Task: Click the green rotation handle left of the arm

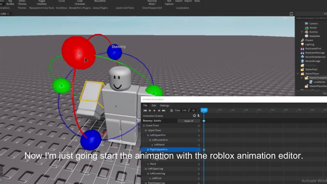Action: tap(61, 86)
